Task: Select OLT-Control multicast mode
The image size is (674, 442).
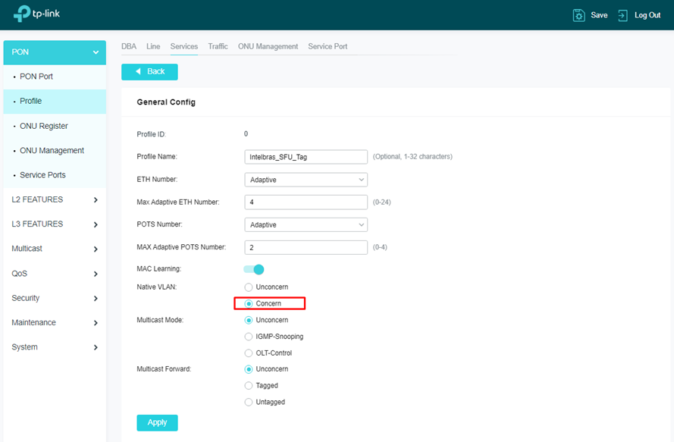Action: click(x=249, y=353)
